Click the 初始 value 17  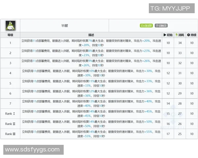point(168,134)
